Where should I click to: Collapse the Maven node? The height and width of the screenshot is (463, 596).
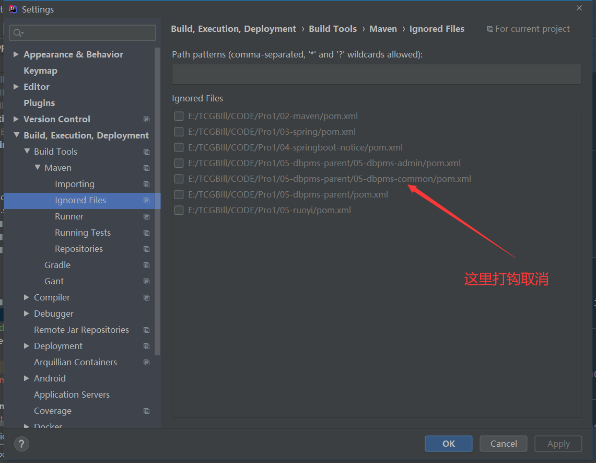click(37, 167)
